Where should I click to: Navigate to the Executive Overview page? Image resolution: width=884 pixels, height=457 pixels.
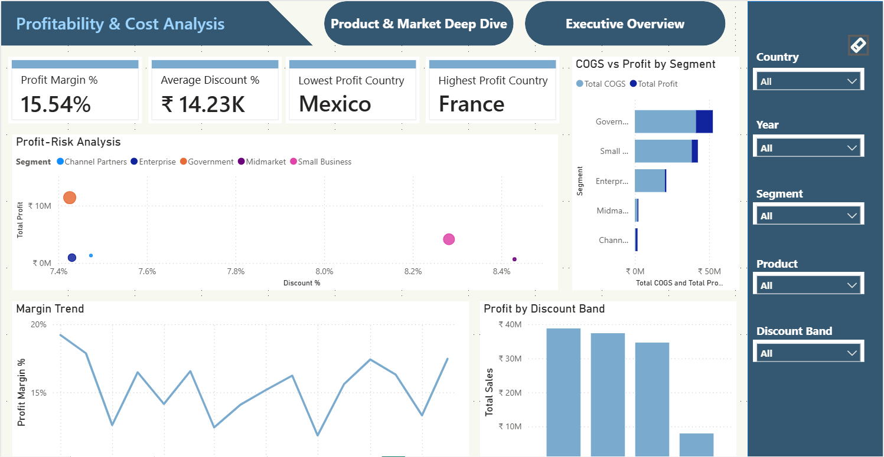click(625, 24)
